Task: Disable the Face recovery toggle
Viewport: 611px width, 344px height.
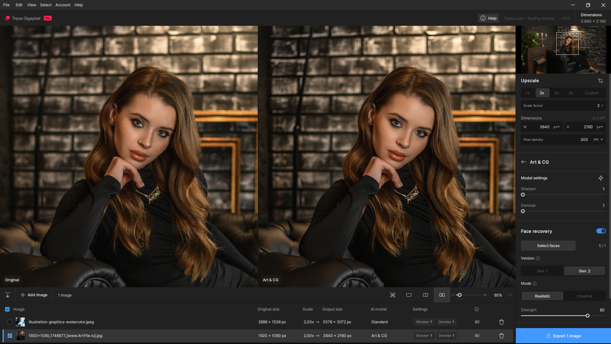Action: [601, 231]
